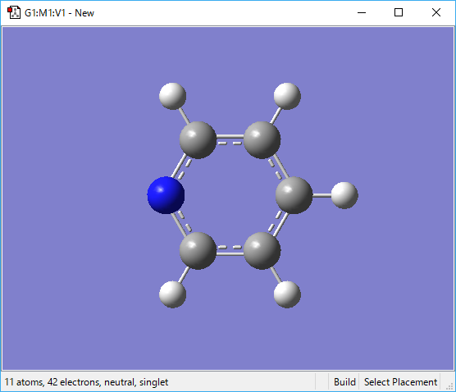The width and height of the screenshot is (456, 392).
Task: Click the bottom aromatic carbon-carbon bond
Action: [230, 251]
